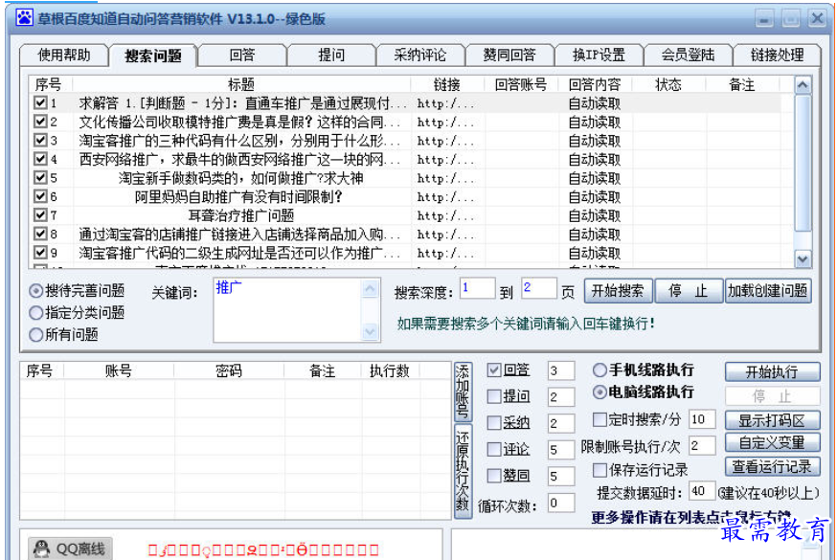Click the 回答 count field showing 3

[561, 370]
